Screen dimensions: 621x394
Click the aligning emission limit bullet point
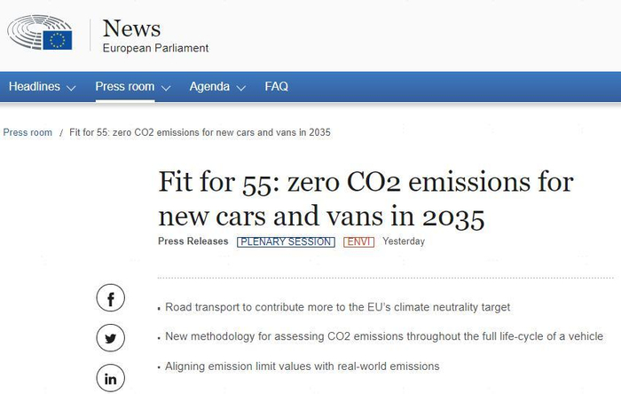(303, 366)
